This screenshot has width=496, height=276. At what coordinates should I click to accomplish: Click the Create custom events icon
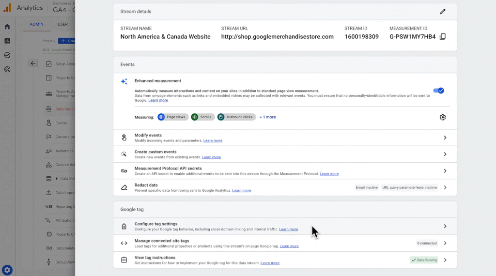(124, 154)
